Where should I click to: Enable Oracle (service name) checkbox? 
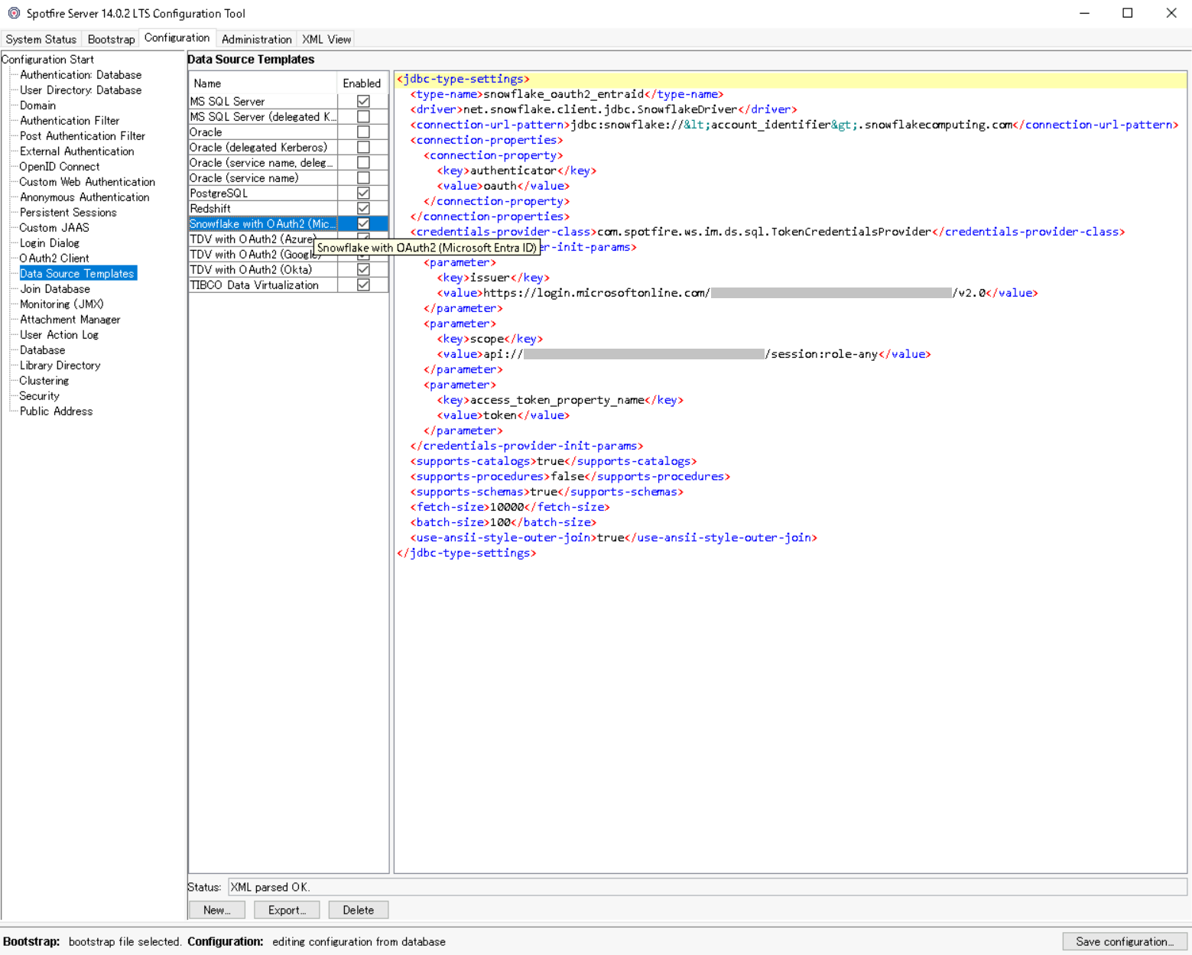pyautogui.click(x=363, y=177)
